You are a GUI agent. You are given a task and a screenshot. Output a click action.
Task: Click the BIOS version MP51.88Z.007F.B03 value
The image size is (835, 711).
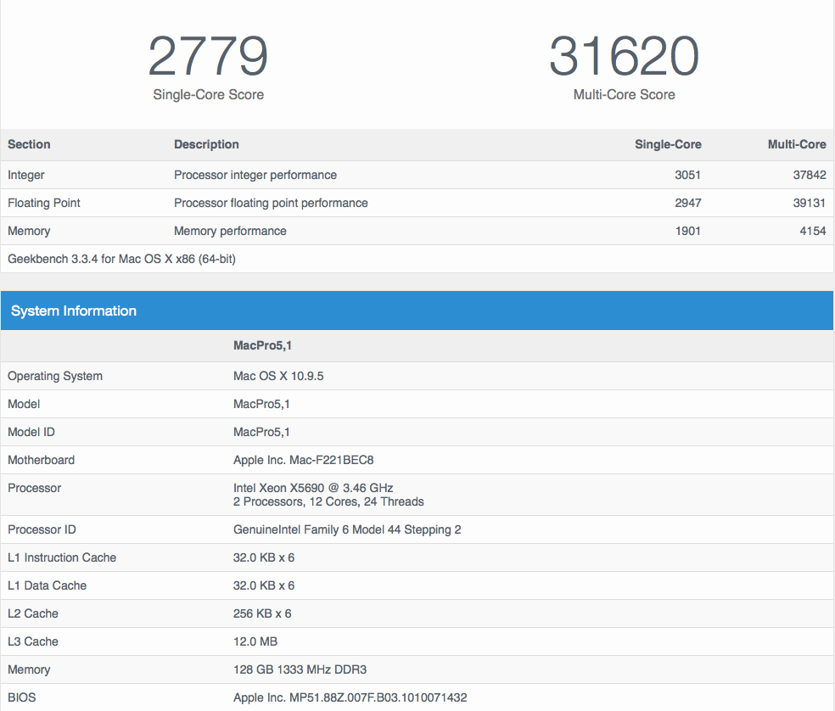350,697
